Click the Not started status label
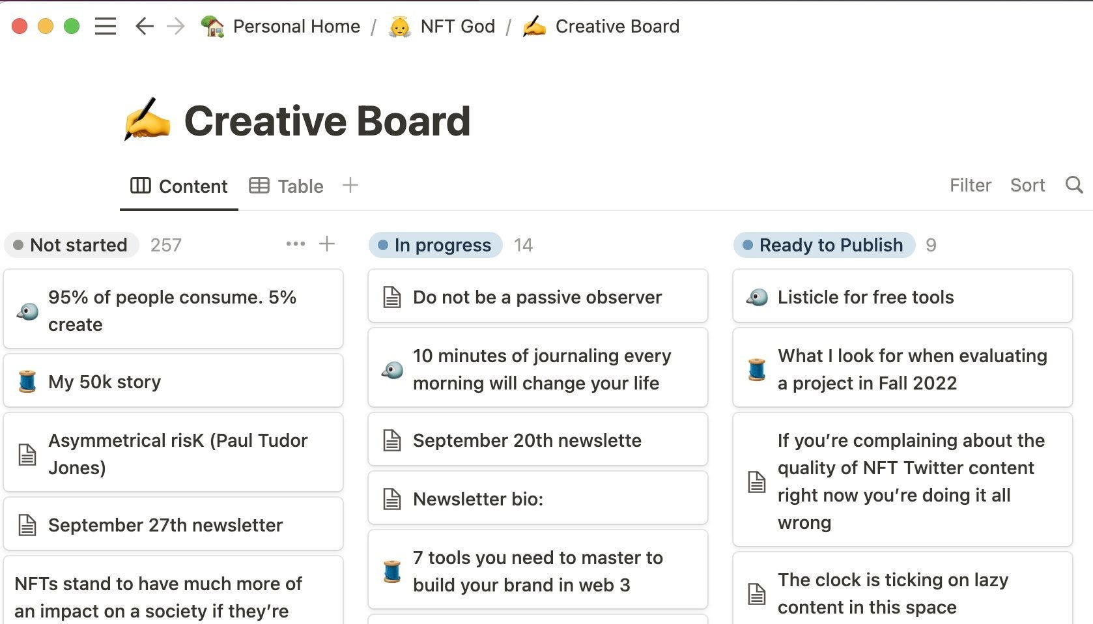Image resolution: width=1093 pixels, height=624 pixels. click(x=71, y=245)
